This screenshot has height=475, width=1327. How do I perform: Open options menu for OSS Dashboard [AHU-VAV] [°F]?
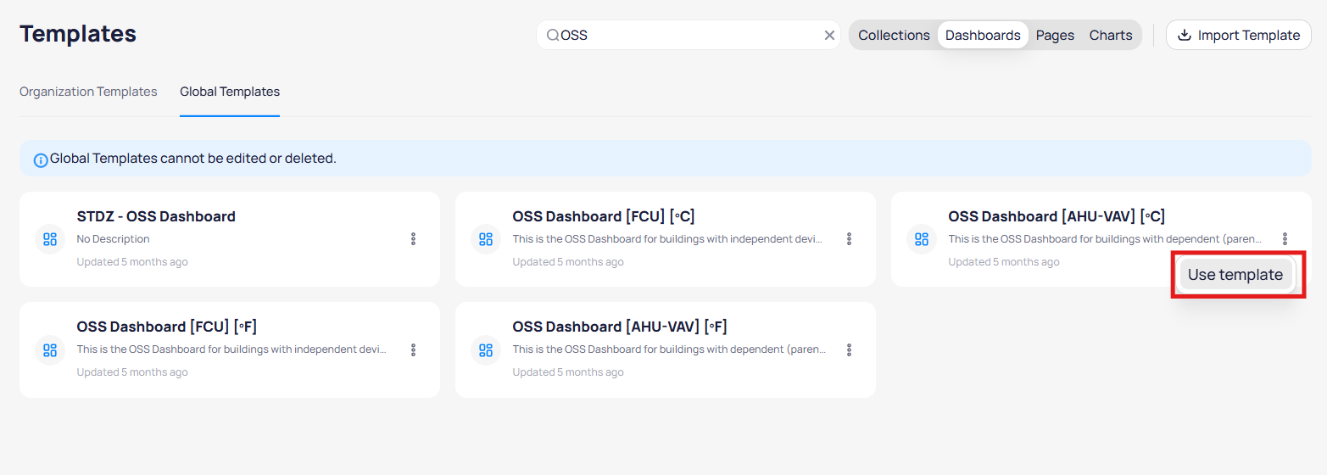[850, 349]
